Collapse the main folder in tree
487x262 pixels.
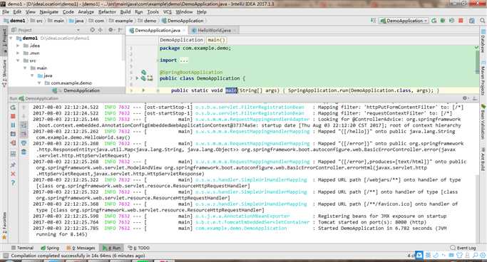tap(25, 68)
